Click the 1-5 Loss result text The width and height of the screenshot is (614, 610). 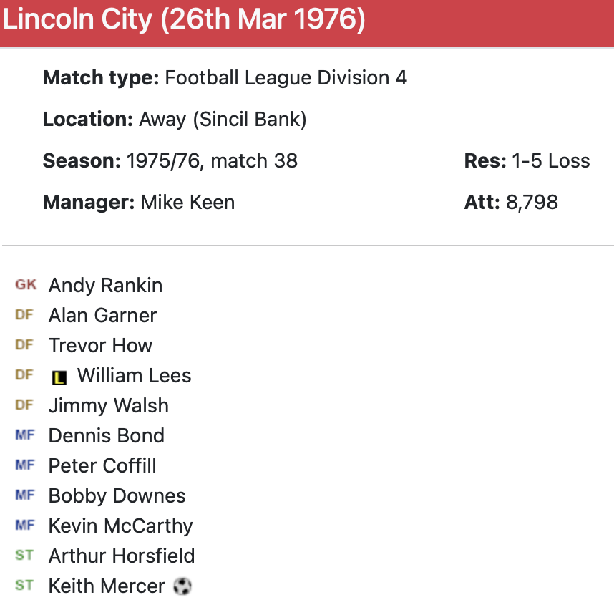(550, 160)
